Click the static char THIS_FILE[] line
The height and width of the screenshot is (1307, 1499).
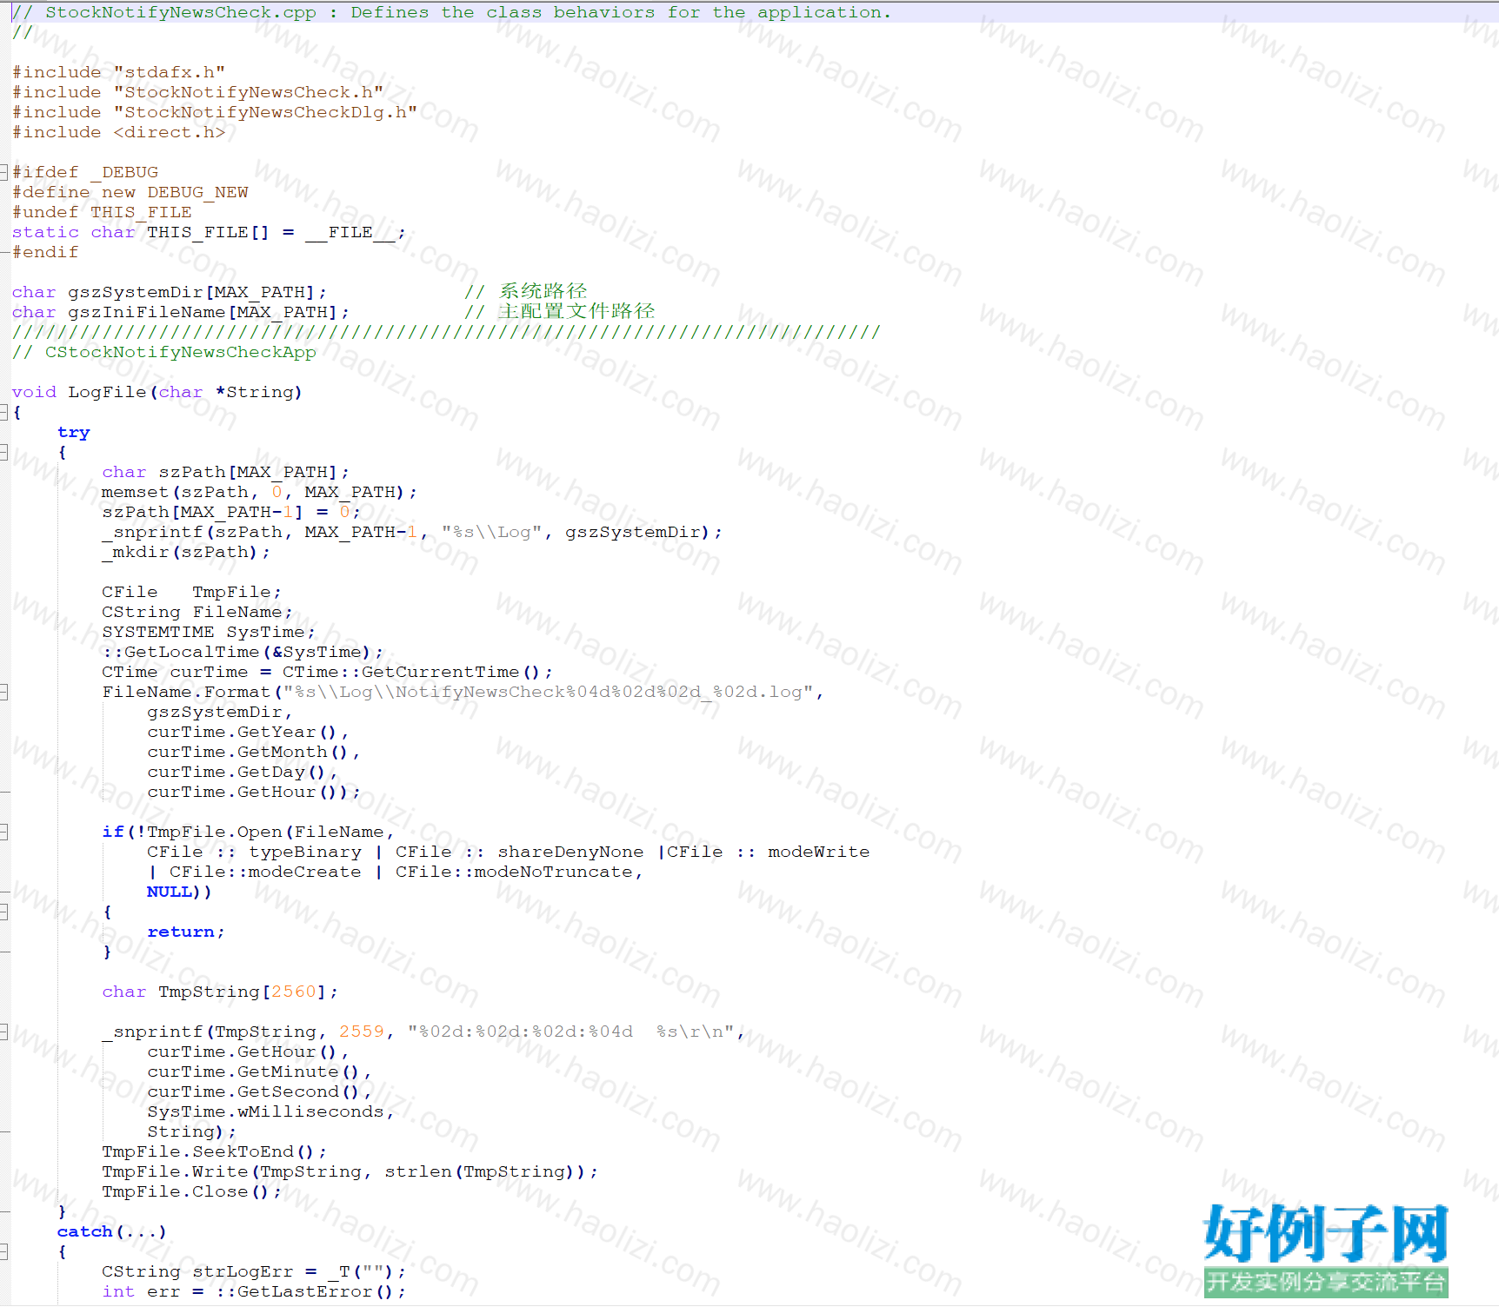[209, 232]
